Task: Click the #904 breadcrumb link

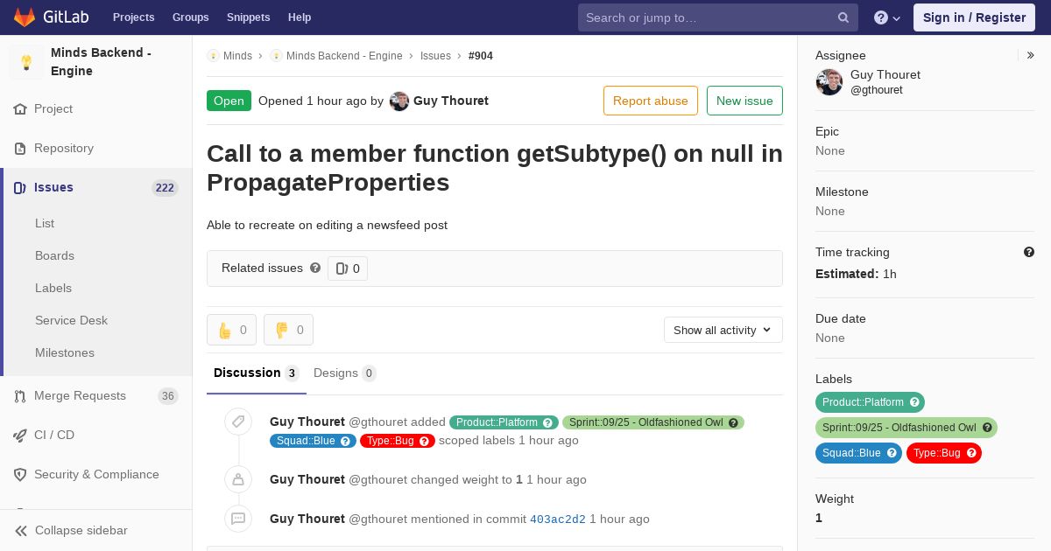Action: click(481, 56)
